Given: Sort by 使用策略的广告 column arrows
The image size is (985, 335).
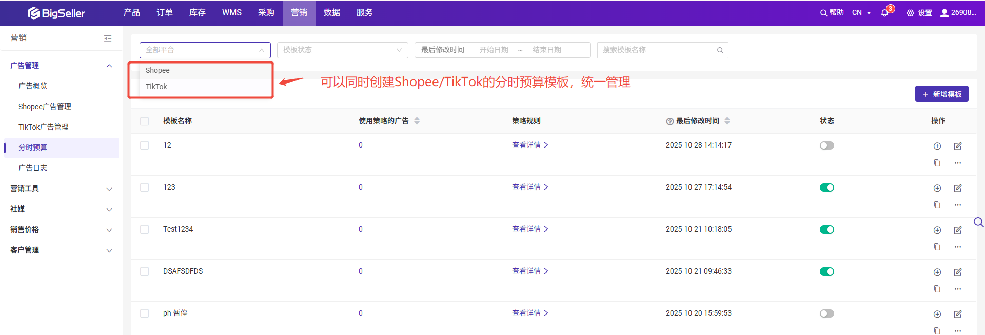Looking at the screenshot, I should point(417,121).
